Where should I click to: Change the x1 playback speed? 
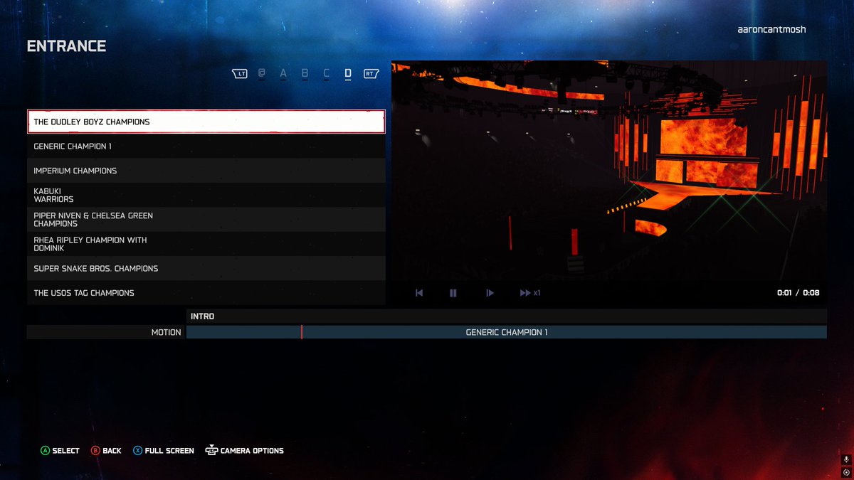[530, 293]
